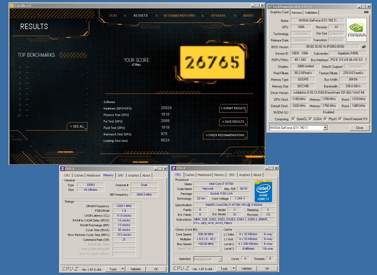Open About tab in CPU tab CPU-Z window

click(257, 175)
